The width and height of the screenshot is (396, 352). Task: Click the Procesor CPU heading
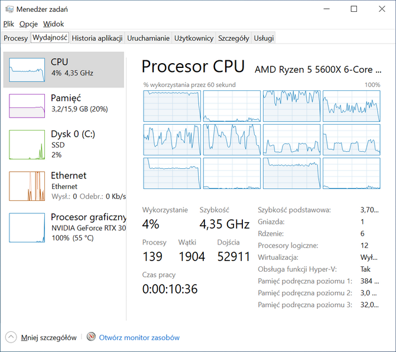pyautogui.click(x=193, y=66)
